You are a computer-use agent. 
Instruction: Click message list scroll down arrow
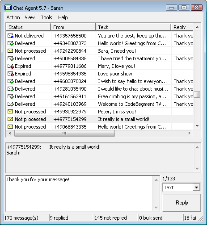[197, 126]
